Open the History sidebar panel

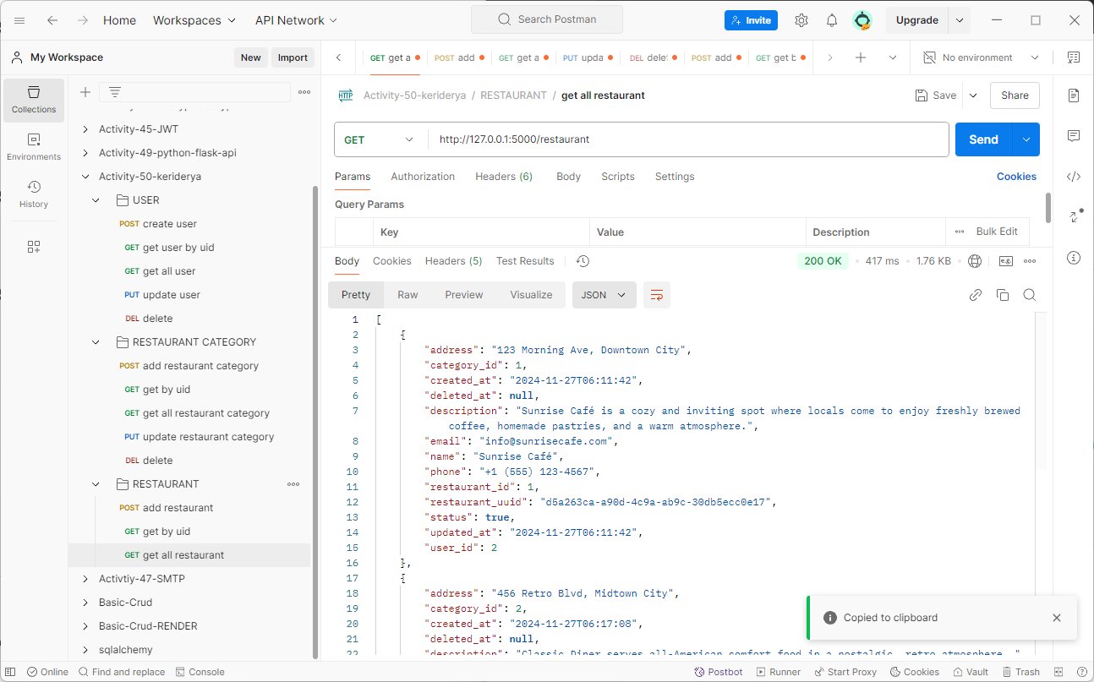[x=34, y=194]
